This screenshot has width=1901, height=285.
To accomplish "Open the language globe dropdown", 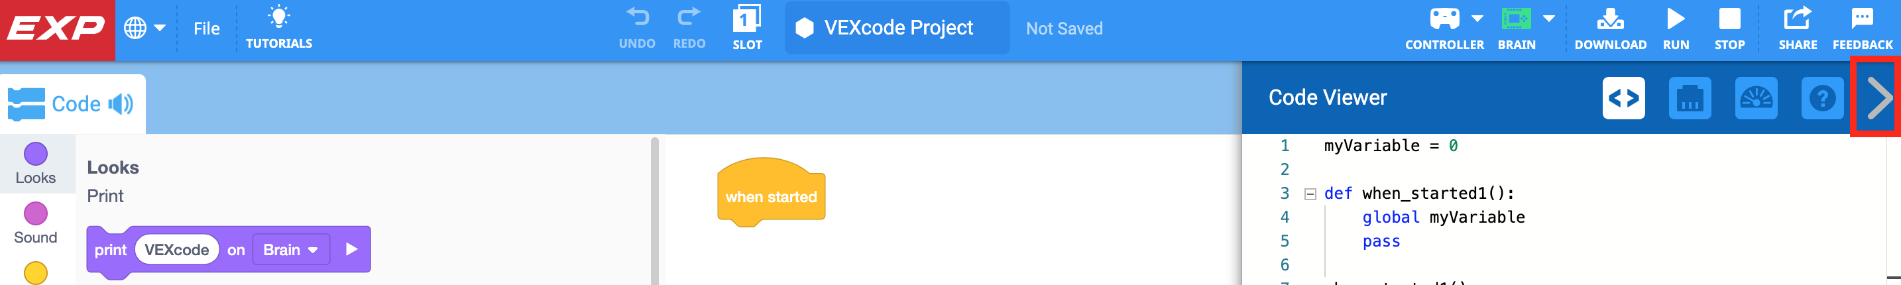I will 144,28.
